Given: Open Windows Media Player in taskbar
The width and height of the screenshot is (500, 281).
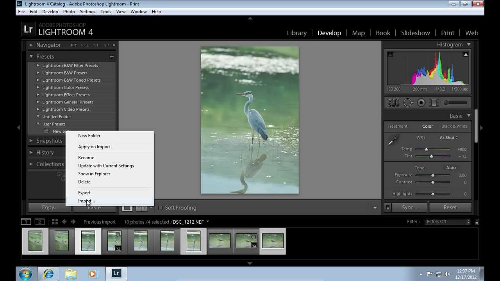Looking at the screenshot, I should (x=93, y=274).
